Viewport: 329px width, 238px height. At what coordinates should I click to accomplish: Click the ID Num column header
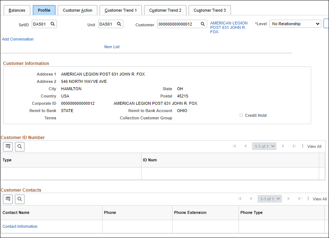point(230,160)
